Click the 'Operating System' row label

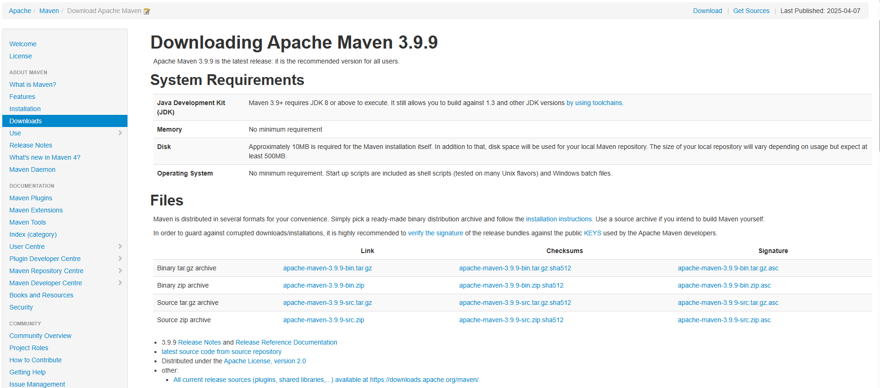pyautogui.click(x=185, y=173)
